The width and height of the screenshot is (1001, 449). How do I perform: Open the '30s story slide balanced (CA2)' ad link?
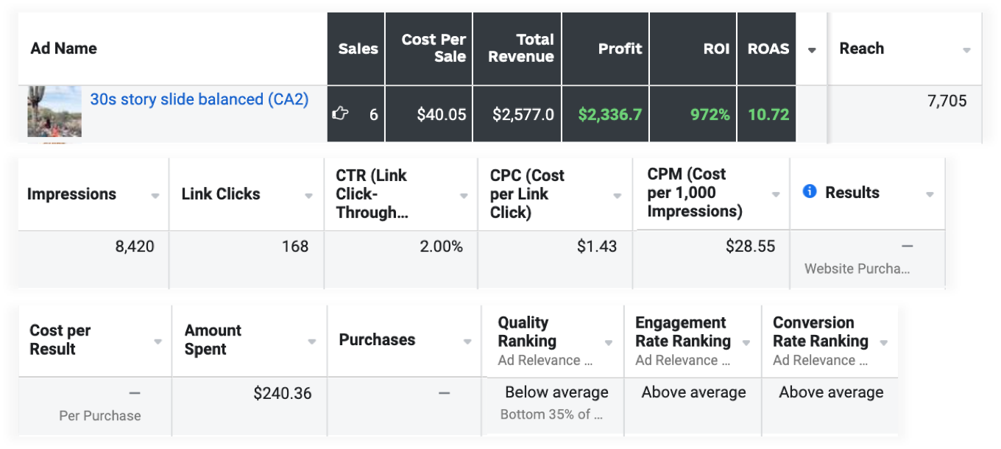click(x=199, y=99)
